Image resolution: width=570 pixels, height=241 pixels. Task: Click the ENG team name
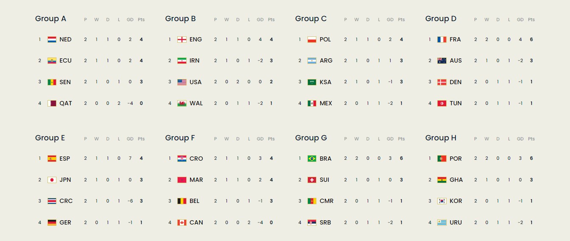click(x=196, y=39)
